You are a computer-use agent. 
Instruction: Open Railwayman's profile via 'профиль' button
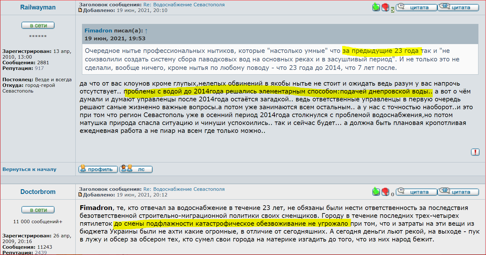tap(98, 169)
